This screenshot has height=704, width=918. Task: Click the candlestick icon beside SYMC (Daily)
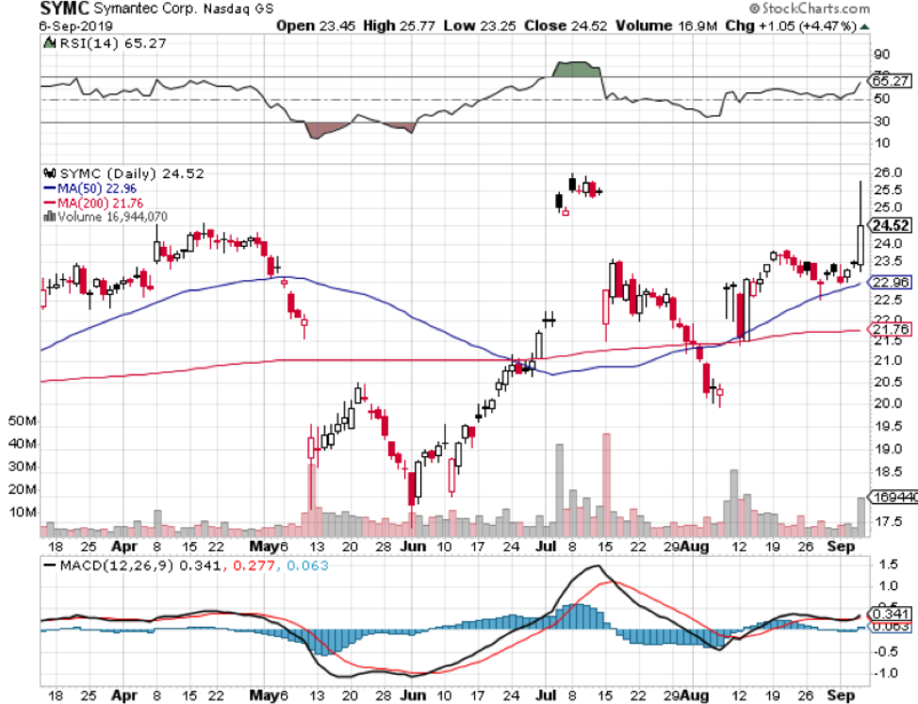tap(48, 173)
